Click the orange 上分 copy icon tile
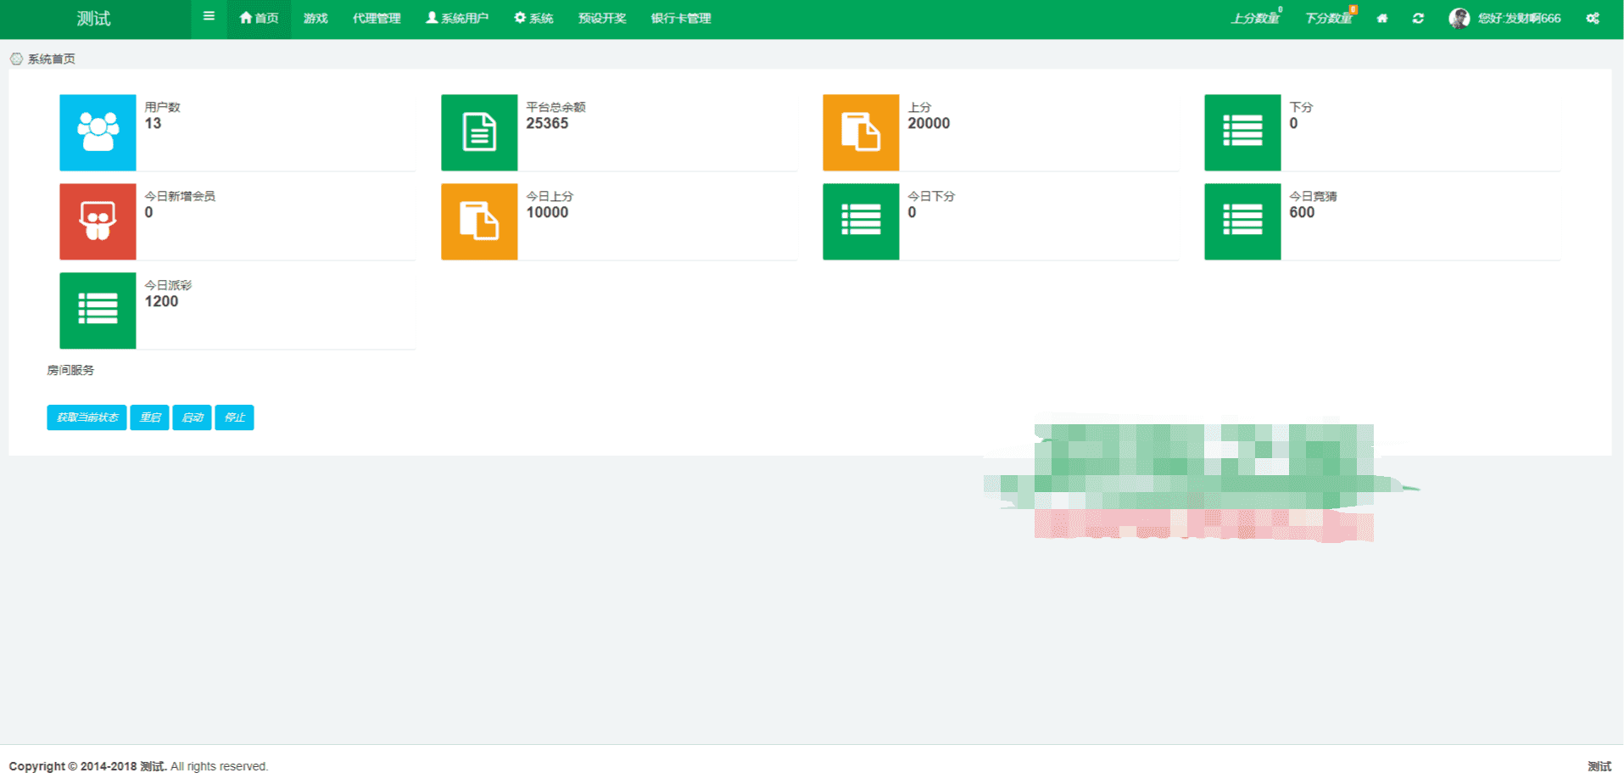This screenshot has height=784, width=1624. pyautogui.click(x=861, y=132)
